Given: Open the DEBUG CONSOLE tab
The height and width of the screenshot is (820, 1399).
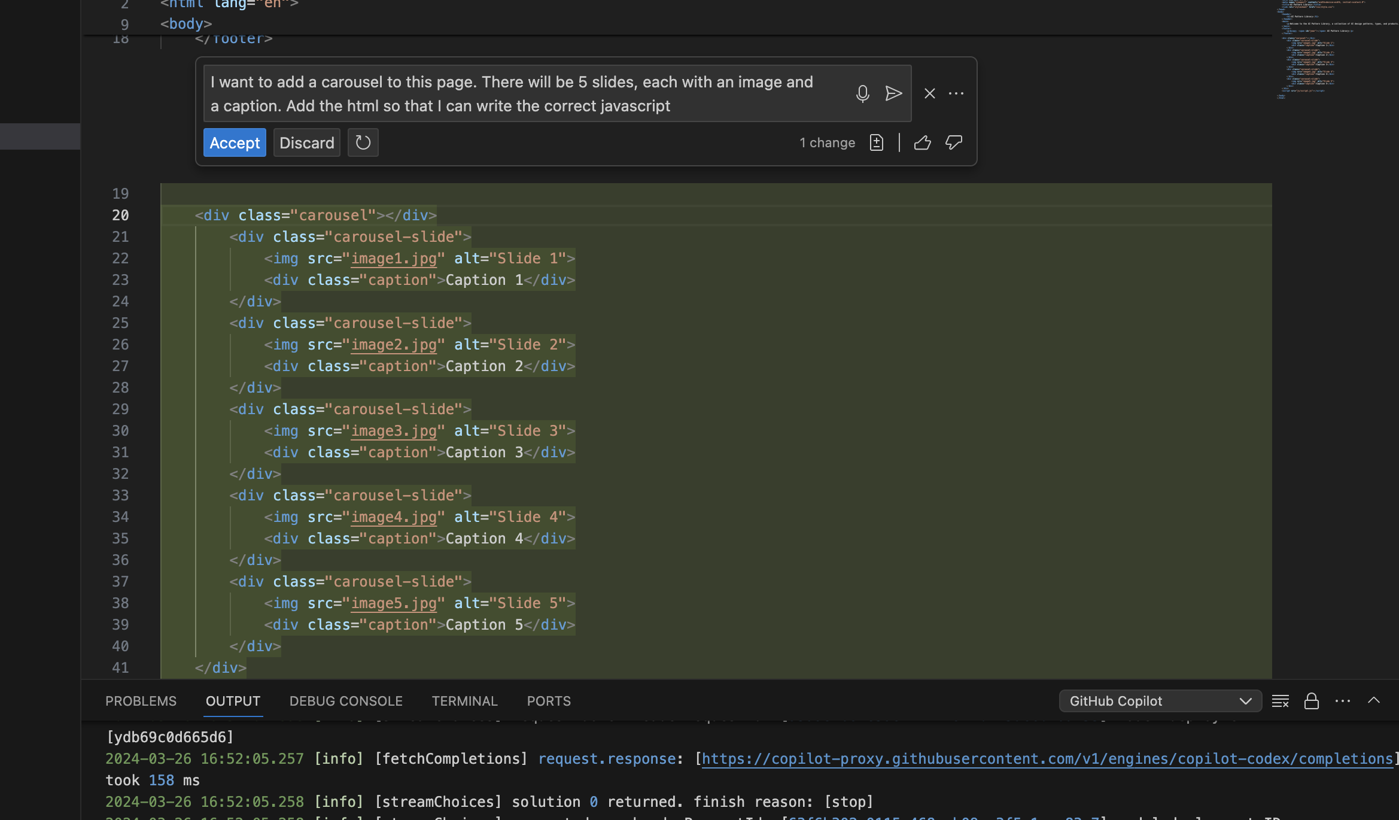Looking at the screenshot, I should click(x=345, y=701).
